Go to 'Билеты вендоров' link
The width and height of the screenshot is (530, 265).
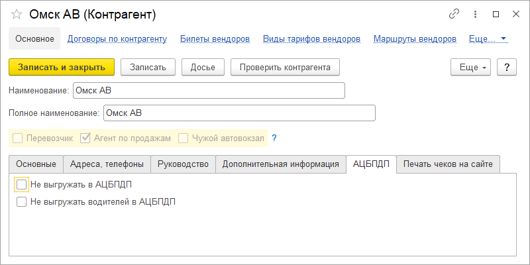point(215,39)
